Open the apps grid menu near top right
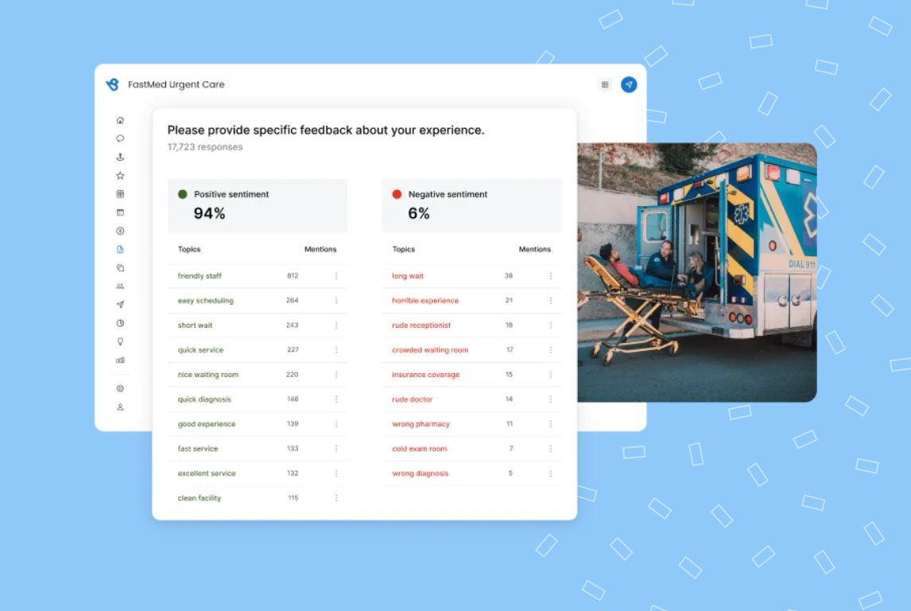This screenshot has width=911, height=611. tap(605, 84)
